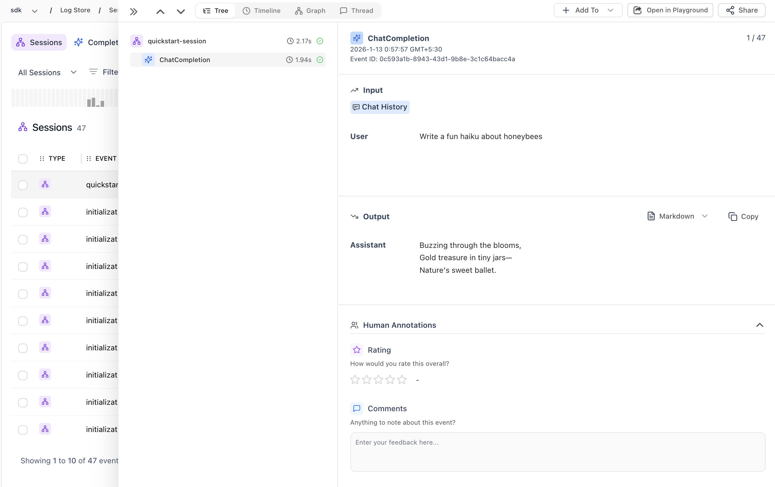Image resolution: width=775 pixels, height=487 pixels.
Task: Switch to the Graph view tab
Action: [x=310, y=11]
